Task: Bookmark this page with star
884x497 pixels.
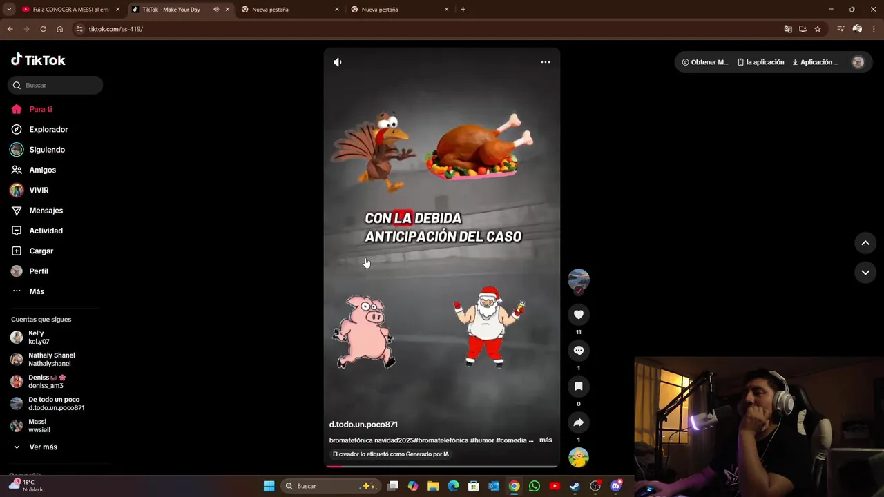Action: coord(818,29)
